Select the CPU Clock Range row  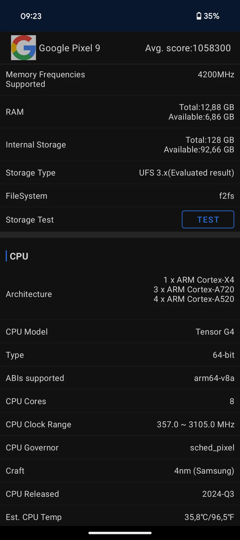pos(120,424)
